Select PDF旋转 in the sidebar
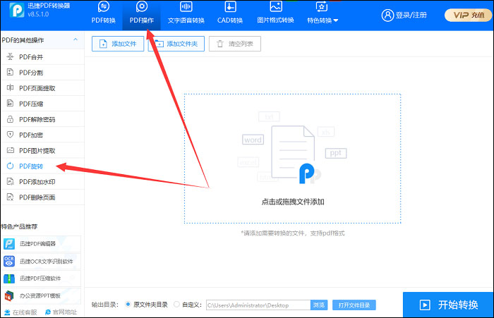494x318 pixels. point(42,166)
